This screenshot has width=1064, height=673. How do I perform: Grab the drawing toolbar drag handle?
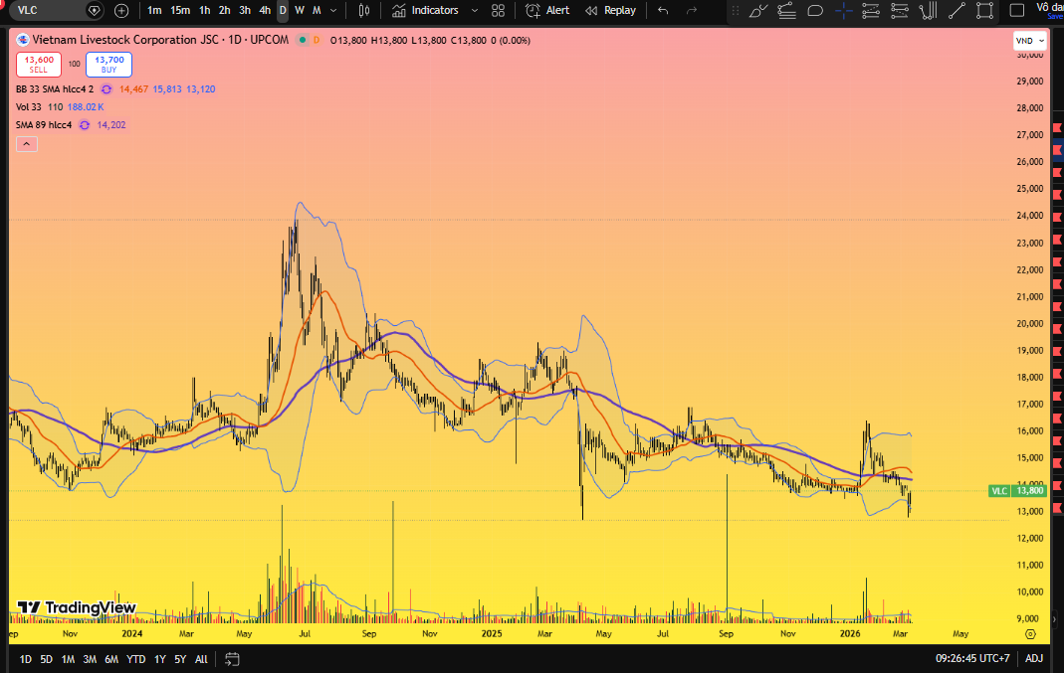(x=735, y=10)
